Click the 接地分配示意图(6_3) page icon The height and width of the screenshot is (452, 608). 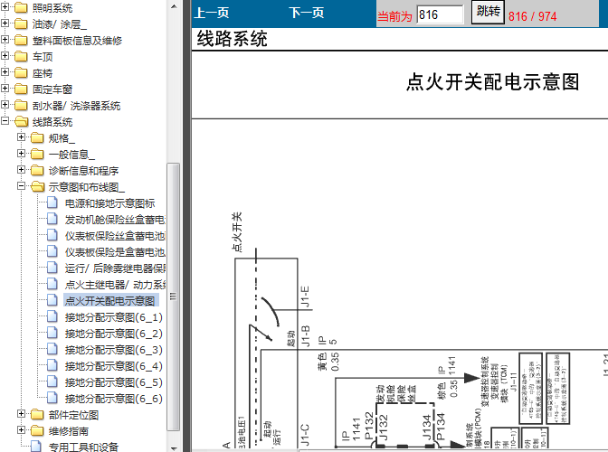click(52, 349)
